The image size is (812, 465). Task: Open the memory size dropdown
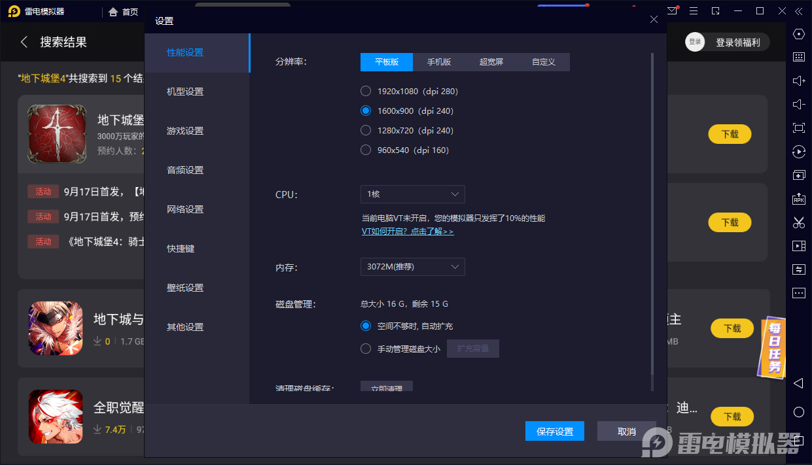pos(412,266)
